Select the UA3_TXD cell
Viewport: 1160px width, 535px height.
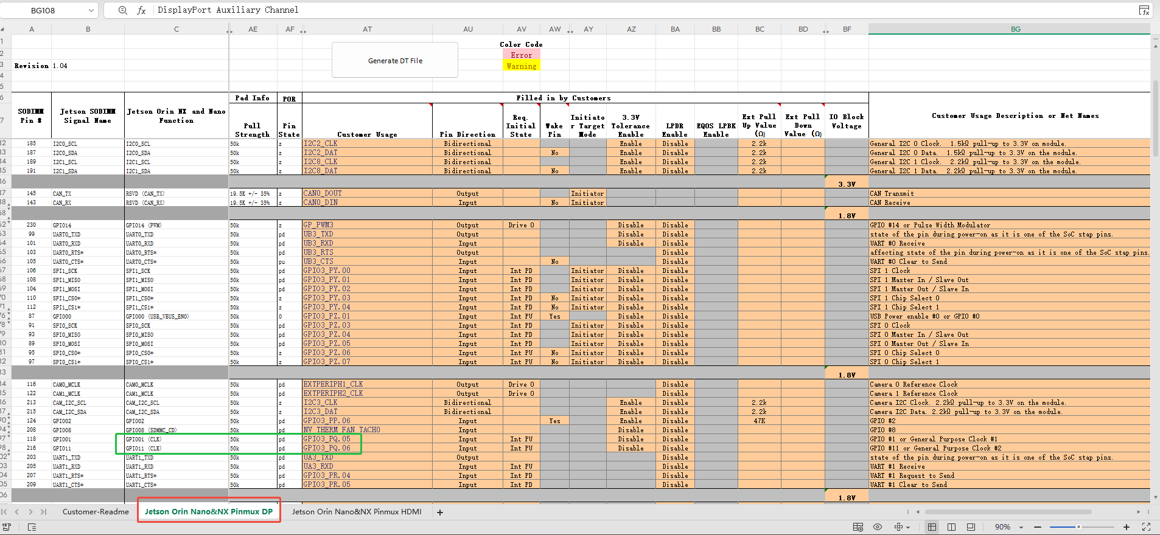(x=367, y=457)
